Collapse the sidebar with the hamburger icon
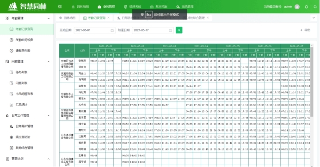The width and height of the screenshot is (320, 167). (x=60, y=7)
